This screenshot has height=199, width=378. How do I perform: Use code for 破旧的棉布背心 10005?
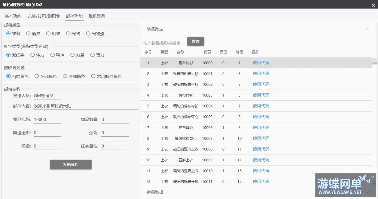(261, 117)
